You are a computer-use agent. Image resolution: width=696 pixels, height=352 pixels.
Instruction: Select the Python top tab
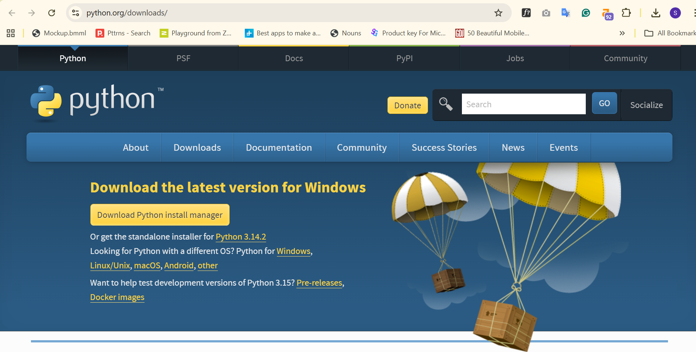click(73, 58)
